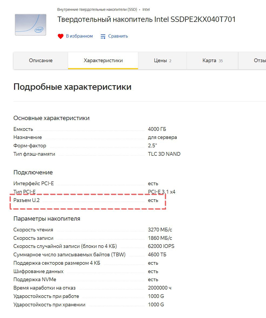Click the 'Назначение' label
Image resolution: width=266 pixels, height=318 pixels.
coord(28,137)
